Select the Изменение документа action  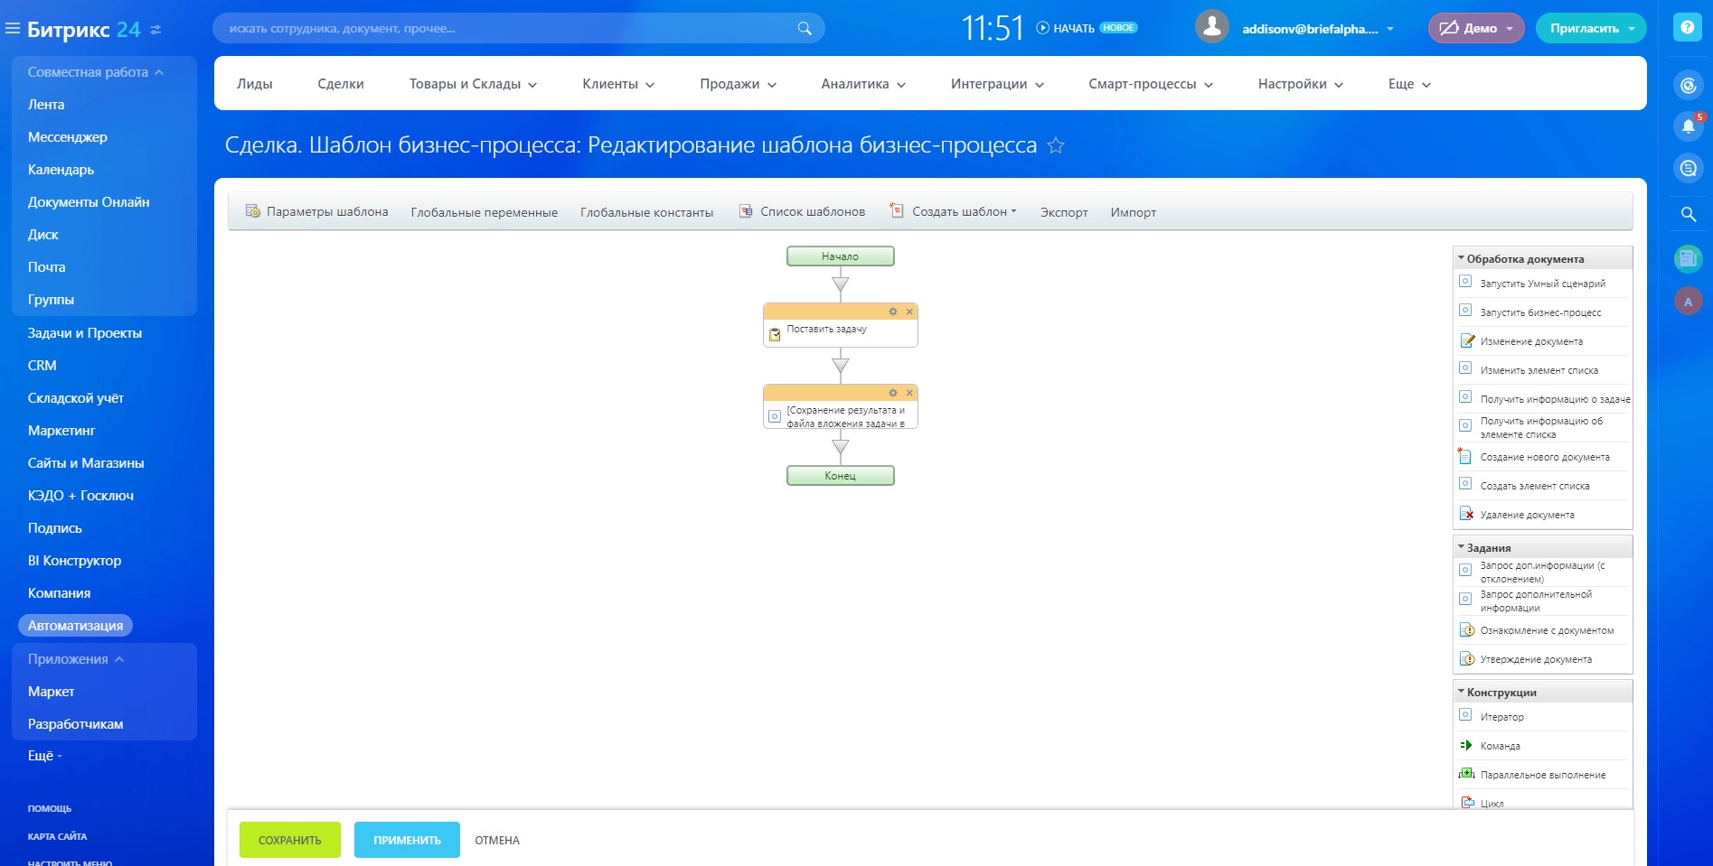point(1530,341)
